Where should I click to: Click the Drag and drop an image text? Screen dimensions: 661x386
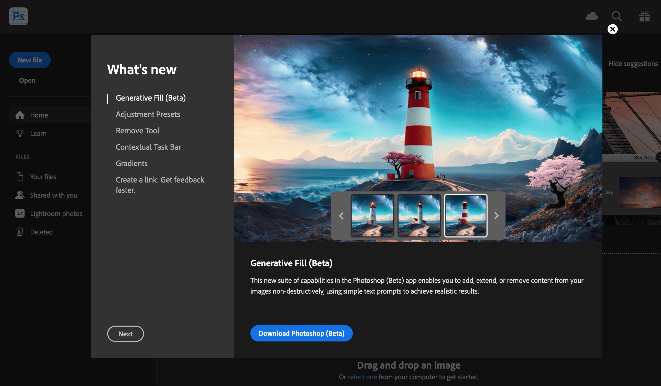409,365
